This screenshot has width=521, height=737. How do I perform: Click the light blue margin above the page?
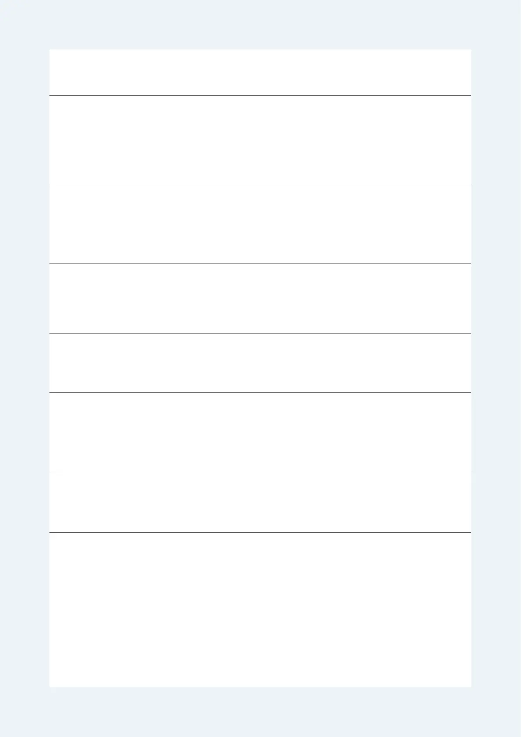(260, 25)
